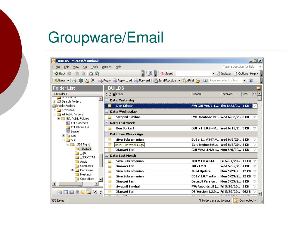Viewport: 300px width, 225px height.
Task: Collapse the Date: Yesterday group
Action: pyautogui.click(x=107, y=100)
